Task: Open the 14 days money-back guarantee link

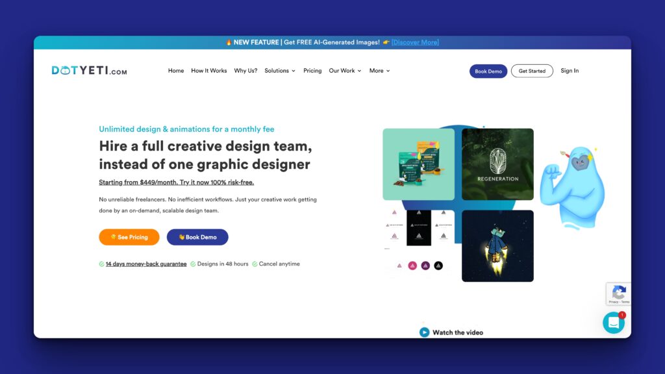Action: point(146,264)
